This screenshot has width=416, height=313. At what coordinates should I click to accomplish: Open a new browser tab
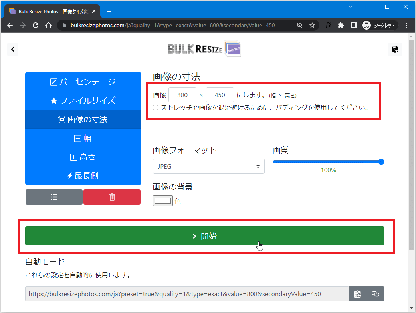coord(109,11)
